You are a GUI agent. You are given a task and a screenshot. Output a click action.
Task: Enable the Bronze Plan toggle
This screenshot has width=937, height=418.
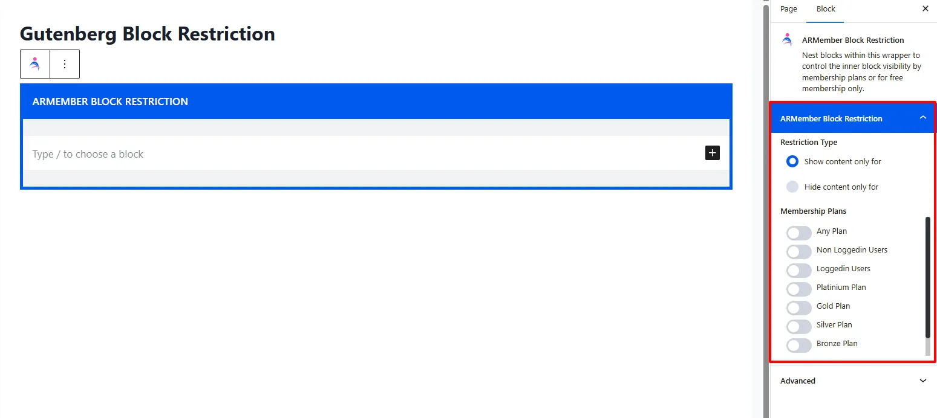(x=798, y=345)
